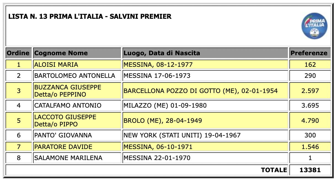Click the TOTALE label
Screen dimensions: 336x181
click(x=274, y=170)
